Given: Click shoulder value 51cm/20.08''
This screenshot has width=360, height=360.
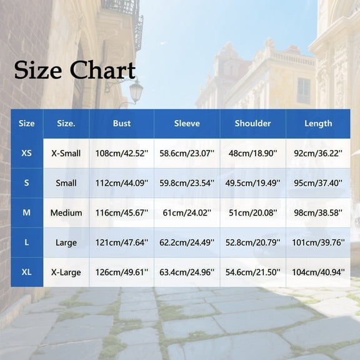Looking at the screenshot, I should 252,213.
